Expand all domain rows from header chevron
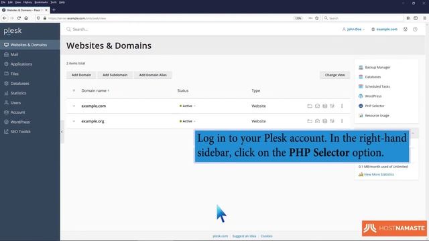This screenshot has height=241, width=429. [x=74, y=90]
